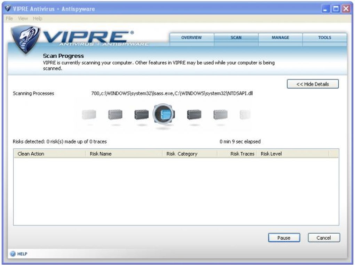Switch to the OVERVIEW tab
The image size is (355, 265).
[191, 38]
